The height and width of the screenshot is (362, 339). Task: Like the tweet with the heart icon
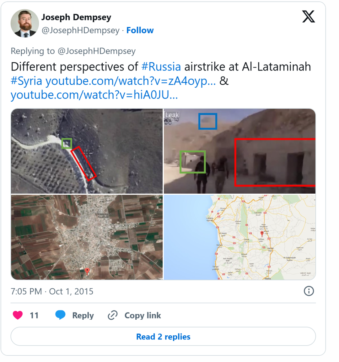18,315
